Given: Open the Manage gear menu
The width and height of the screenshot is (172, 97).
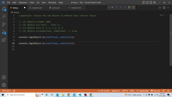Looking at the screenshot, I should 4,85.
